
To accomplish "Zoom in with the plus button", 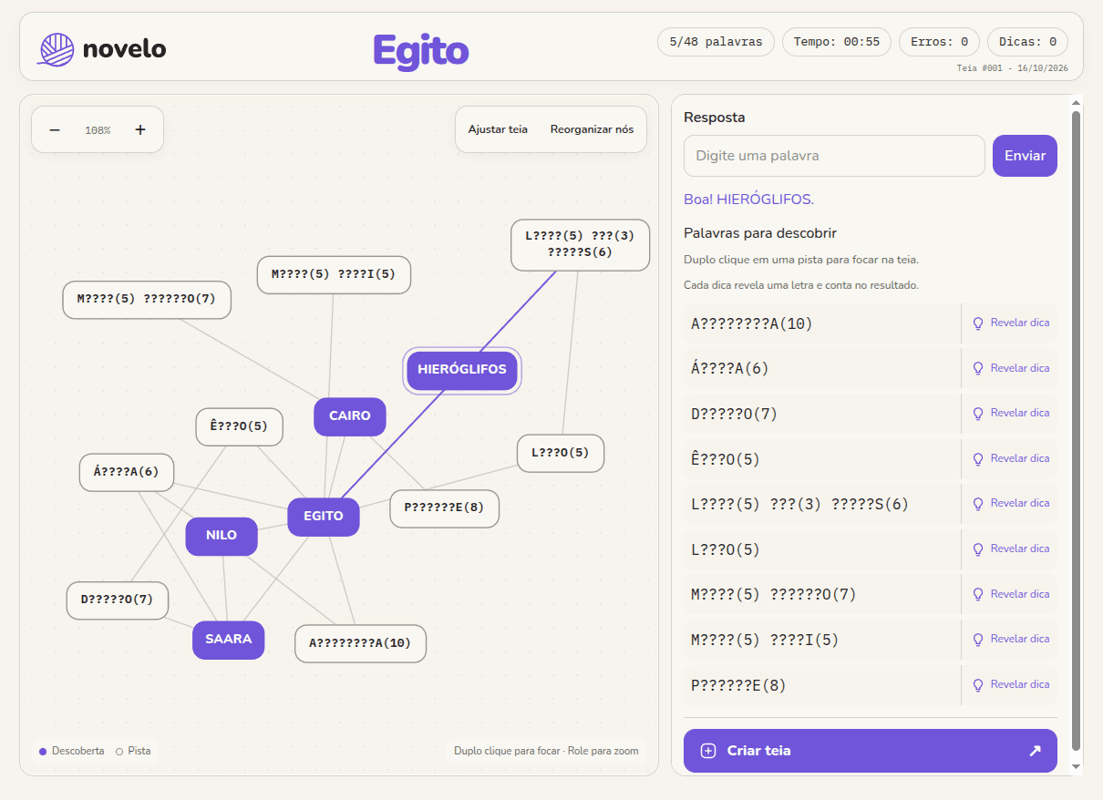I will point(140,130).
